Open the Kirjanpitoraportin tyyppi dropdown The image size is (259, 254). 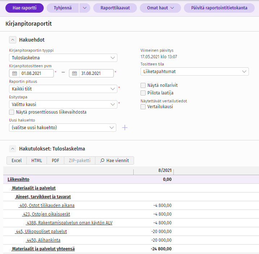coord(63,58)
